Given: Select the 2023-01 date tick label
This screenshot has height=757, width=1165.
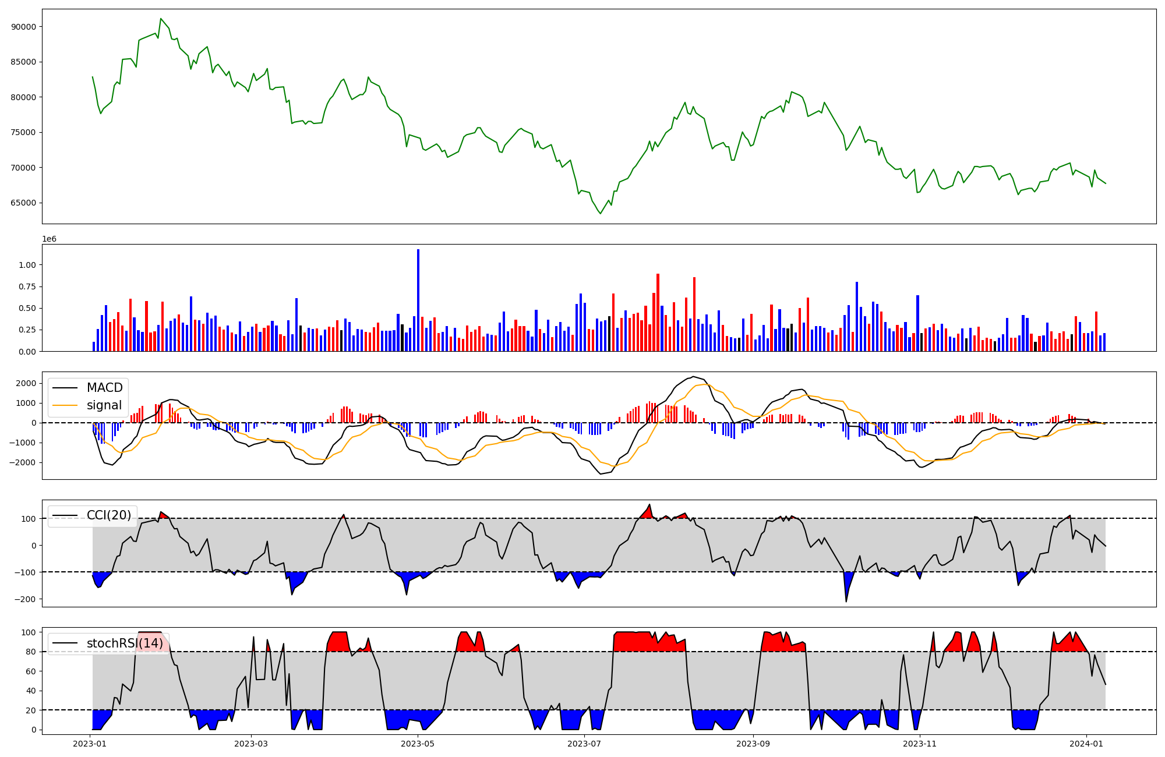Looking at the screenshot, I should point(89,744).
